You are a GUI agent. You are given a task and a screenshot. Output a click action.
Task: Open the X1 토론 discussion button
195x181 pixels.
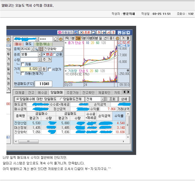pyautogui.click(x=85, y=32)
